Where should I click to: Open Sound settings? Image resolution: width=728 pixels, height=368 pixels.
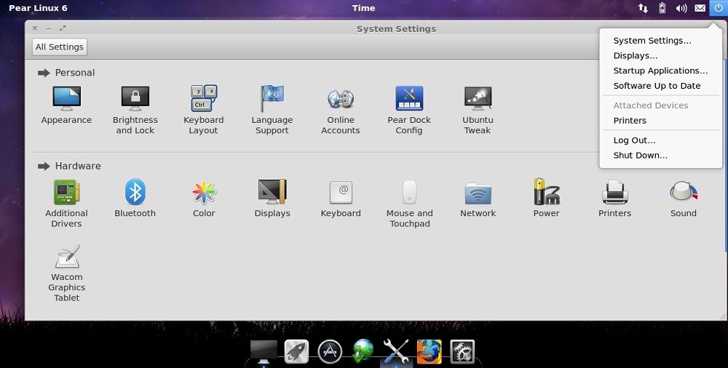coord(684,199)
